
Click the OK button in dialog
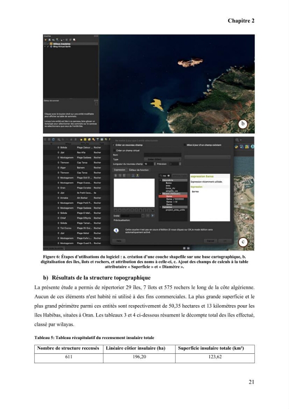pos(225,241)
